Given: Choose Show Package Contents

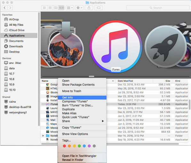Looking at the screenshot, I should click(x=82, y=85).
